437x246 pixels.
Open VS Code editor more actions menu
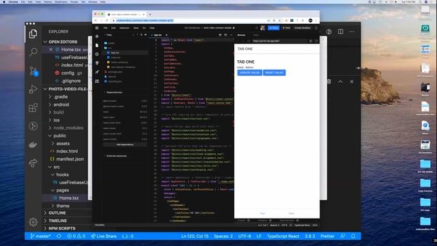click(x=352, y=31)
